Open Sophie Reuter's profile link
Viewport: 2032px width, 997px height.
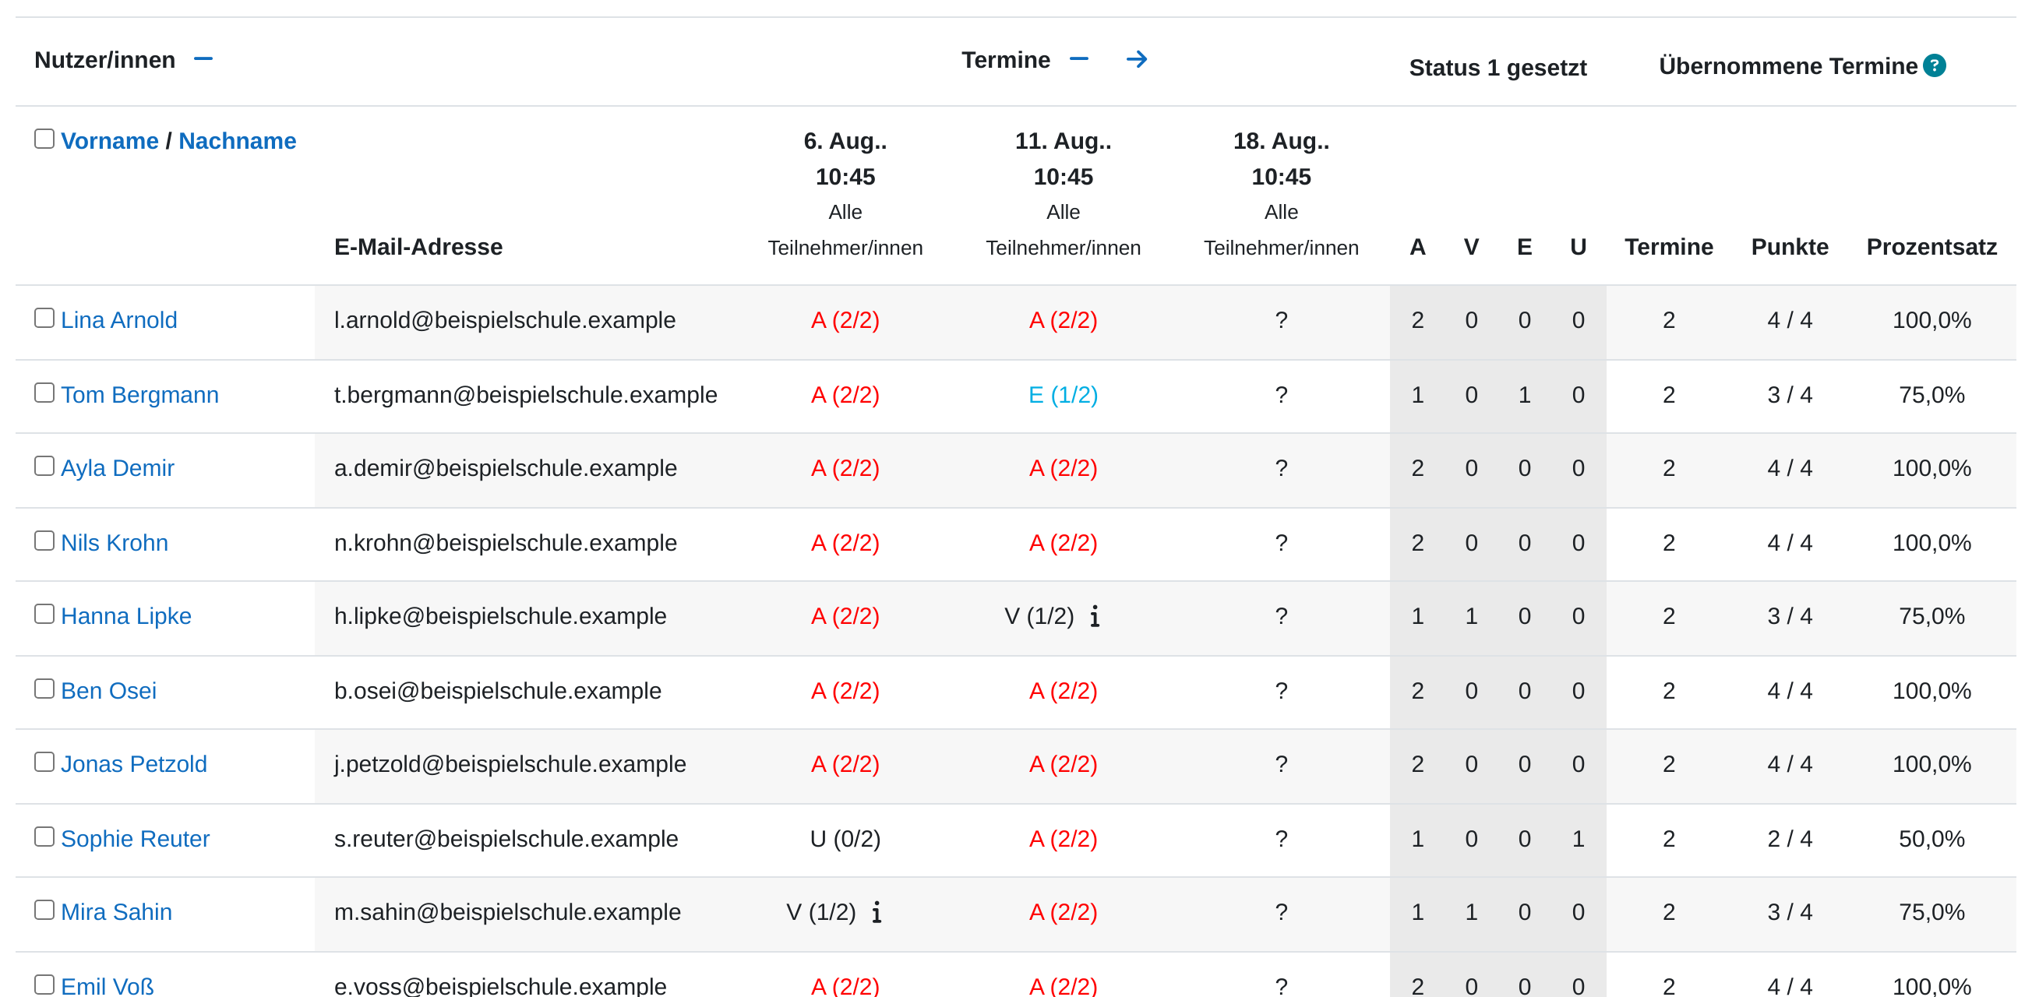coord(135,839)
